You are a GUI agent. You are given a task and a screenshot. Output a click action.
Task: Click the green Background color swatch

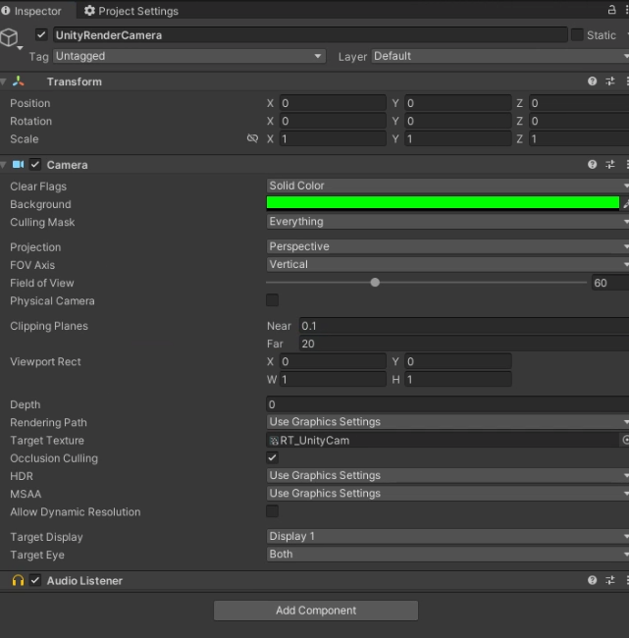click(443, 202)
